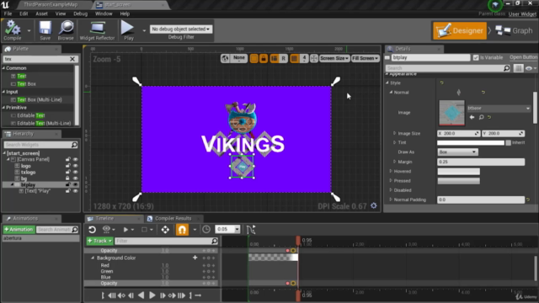Use selected image asset arrow
Viewport: 539px width, 303px height.
point(472,117)
